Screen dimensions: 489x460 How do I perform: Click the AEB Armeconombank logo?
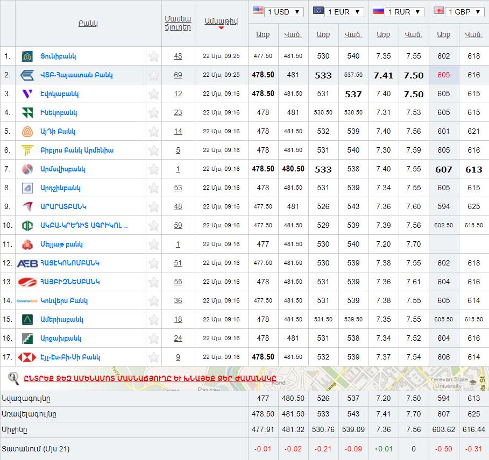tap(27, 263)
